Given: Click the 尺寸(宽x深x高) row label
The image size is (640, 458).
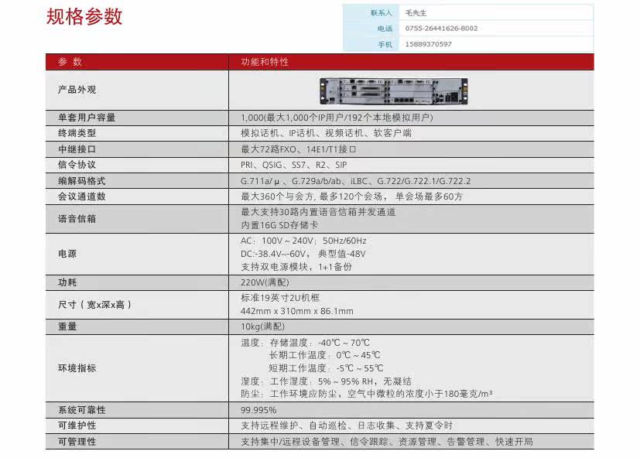Looking at the screenshot, I should pos(95,305).
